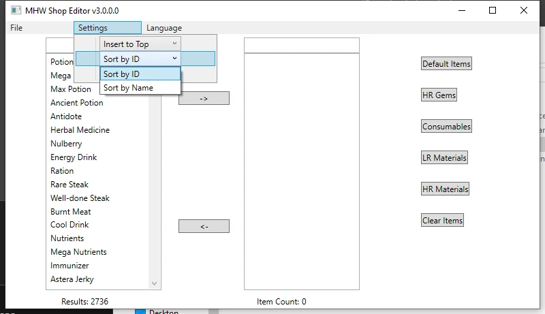Screen dimensions: 545x314
Task: Click the MHW Shop Editor app icon
Action: coord(14,10)
